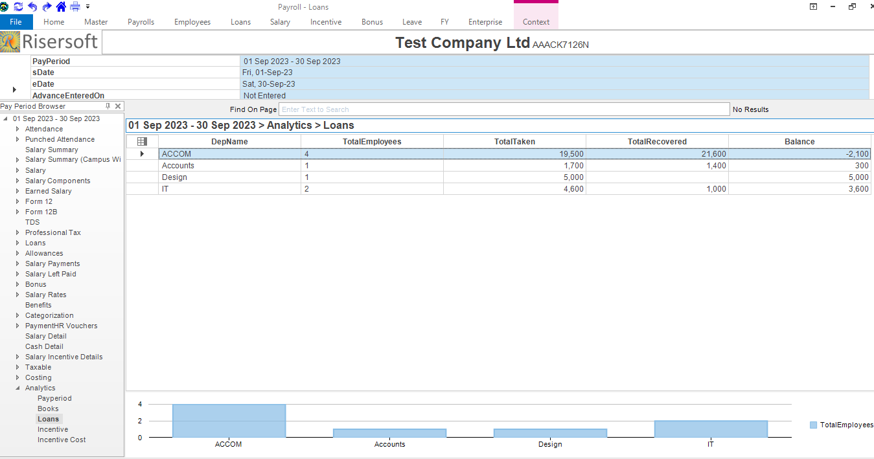Viewport: 874px width, 459px height.
Task: Open the Enterprise ribbon tab
Action: point(485,22)
